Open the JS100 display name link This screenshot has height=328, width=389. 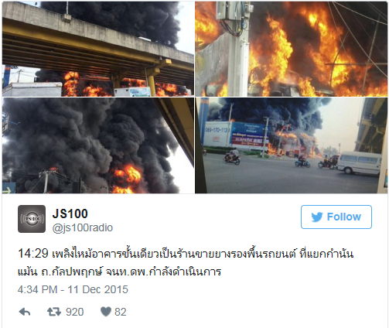click(70, 214)
